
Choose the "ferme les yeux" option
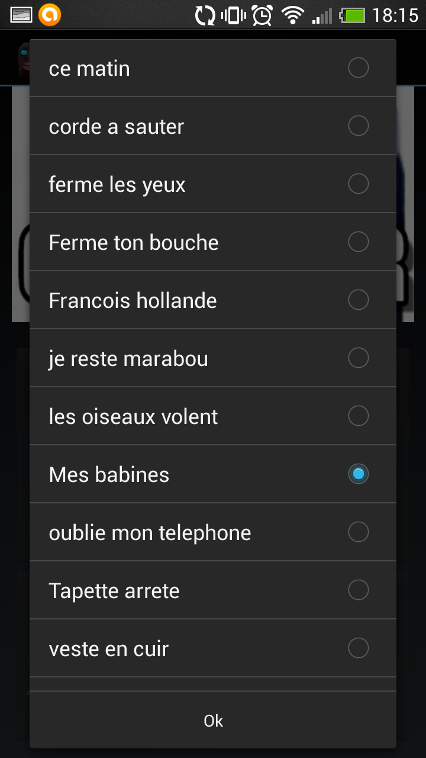tap(358, 184)
